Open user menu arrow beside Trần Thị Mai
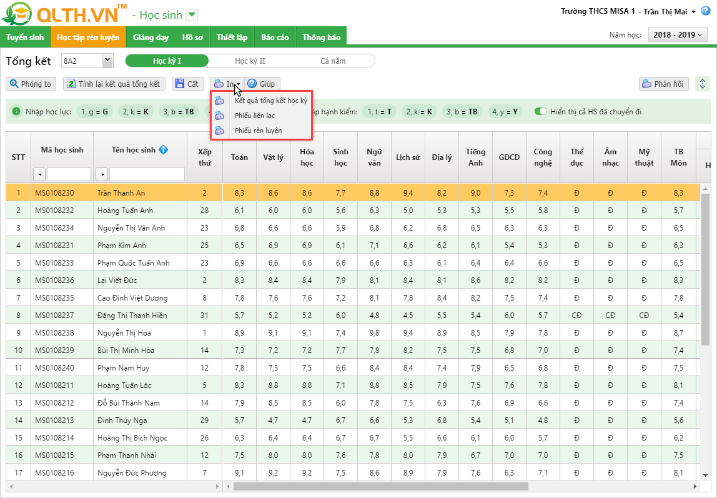This screenshot has width=717, height=498. [694, 12]
